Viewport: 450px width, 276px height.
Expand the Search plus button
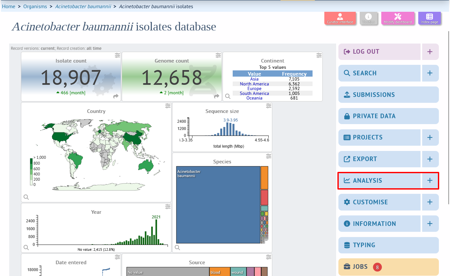pos(430,73)
